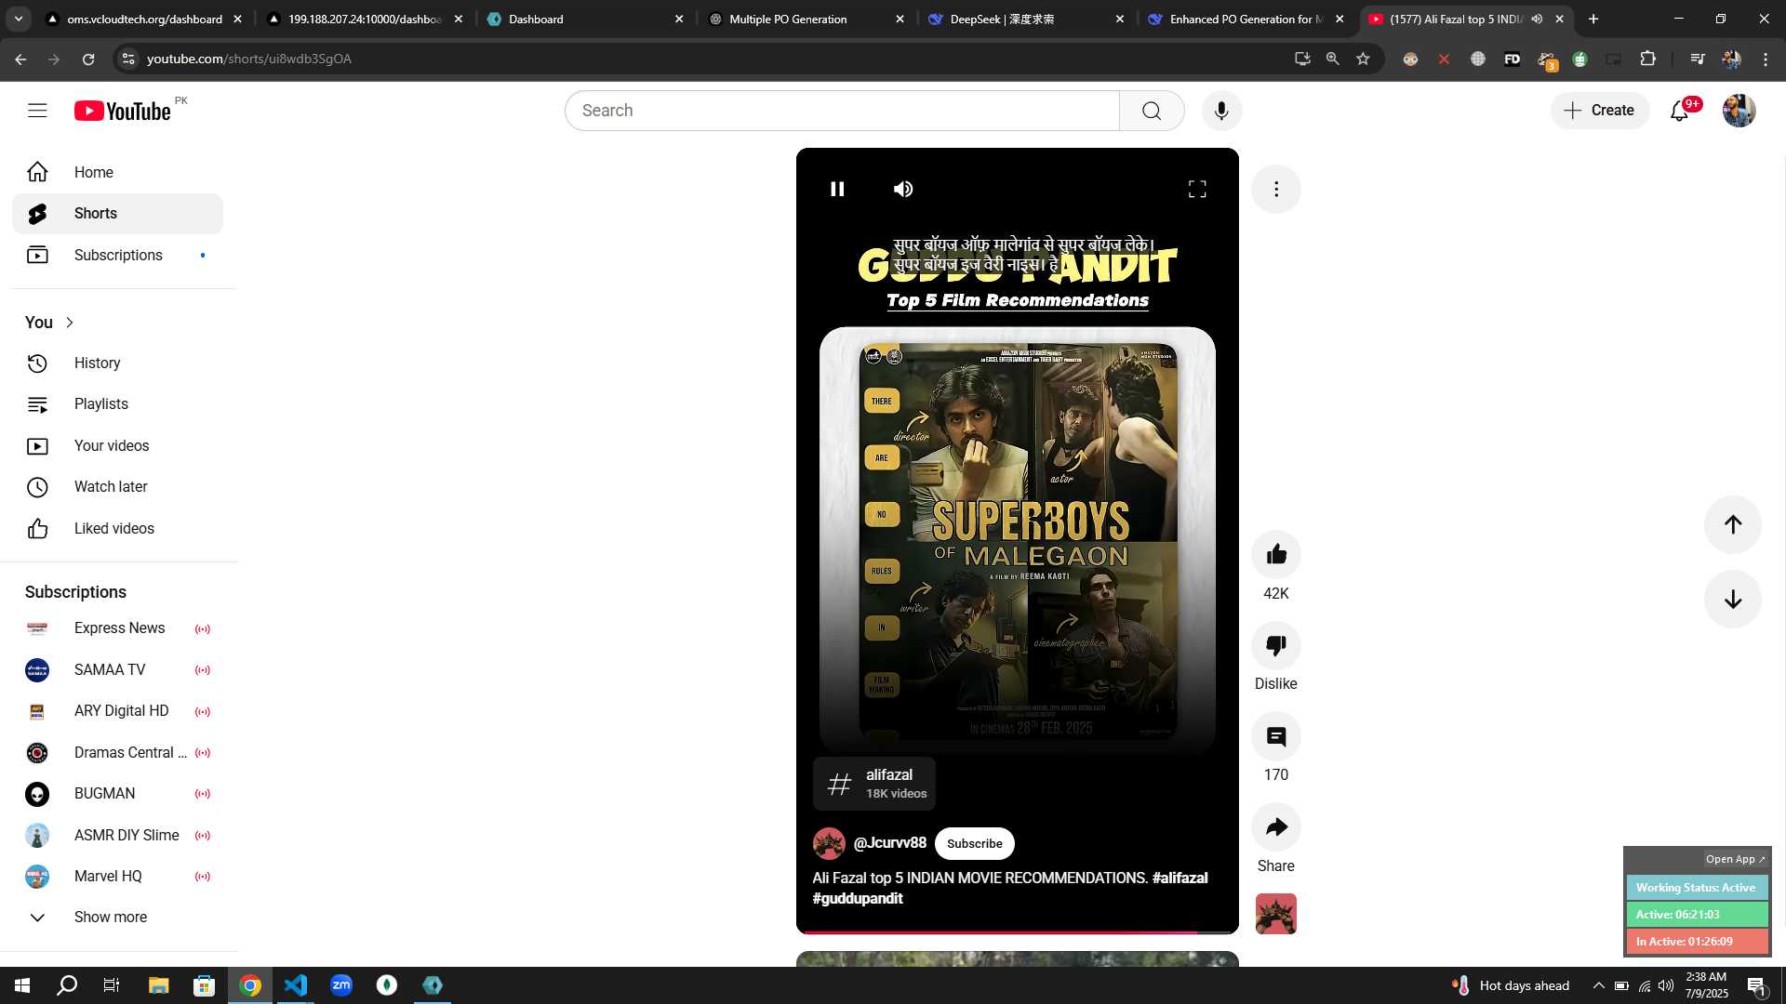Open the YouTube hamburger guide menu
1786x1004 pixels.
pyautogui.click(x=37, y=111)
